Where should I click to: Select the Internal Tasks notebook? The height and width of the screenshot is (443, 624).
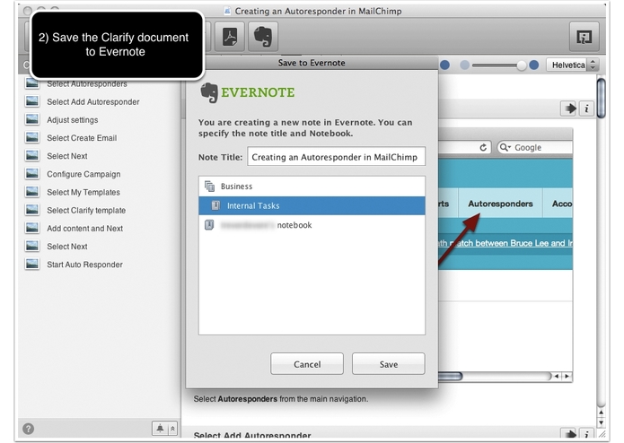(312, 205)
